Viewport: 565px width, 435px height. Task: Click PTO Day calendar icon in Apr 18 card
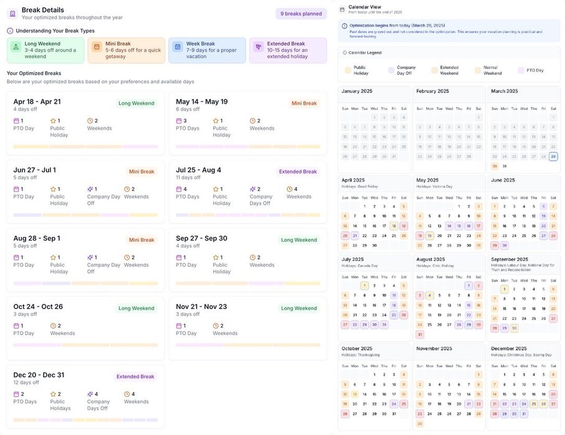(16, 121)
